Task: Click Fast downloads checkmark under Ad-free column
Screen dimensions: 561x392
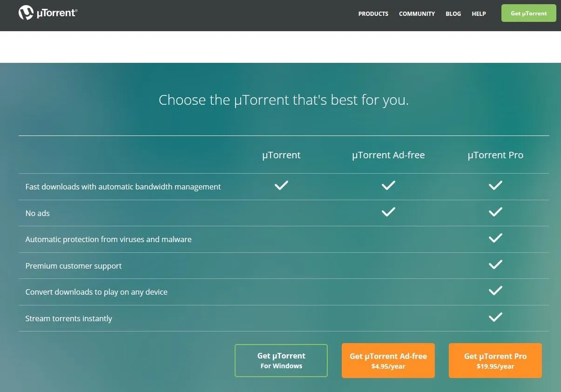Action: [x=388, y=185]
